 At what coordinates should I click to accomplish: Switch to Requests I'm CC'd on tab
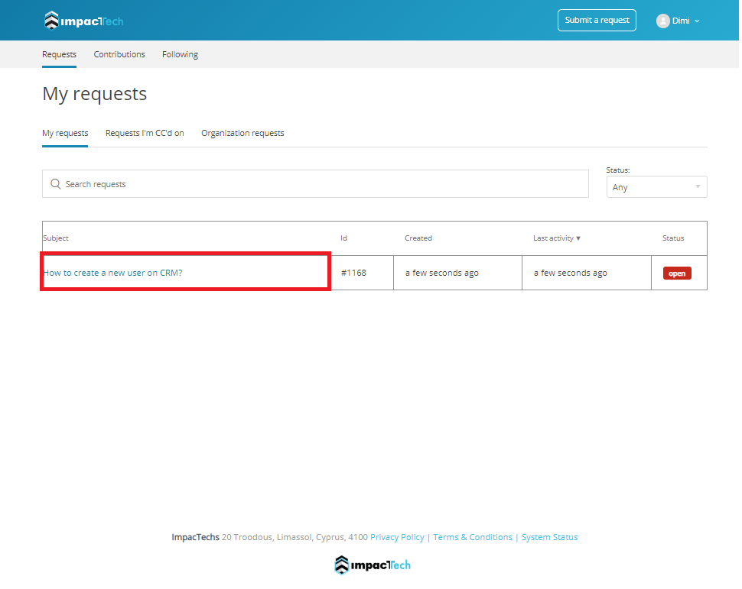[x=145, y=133]
